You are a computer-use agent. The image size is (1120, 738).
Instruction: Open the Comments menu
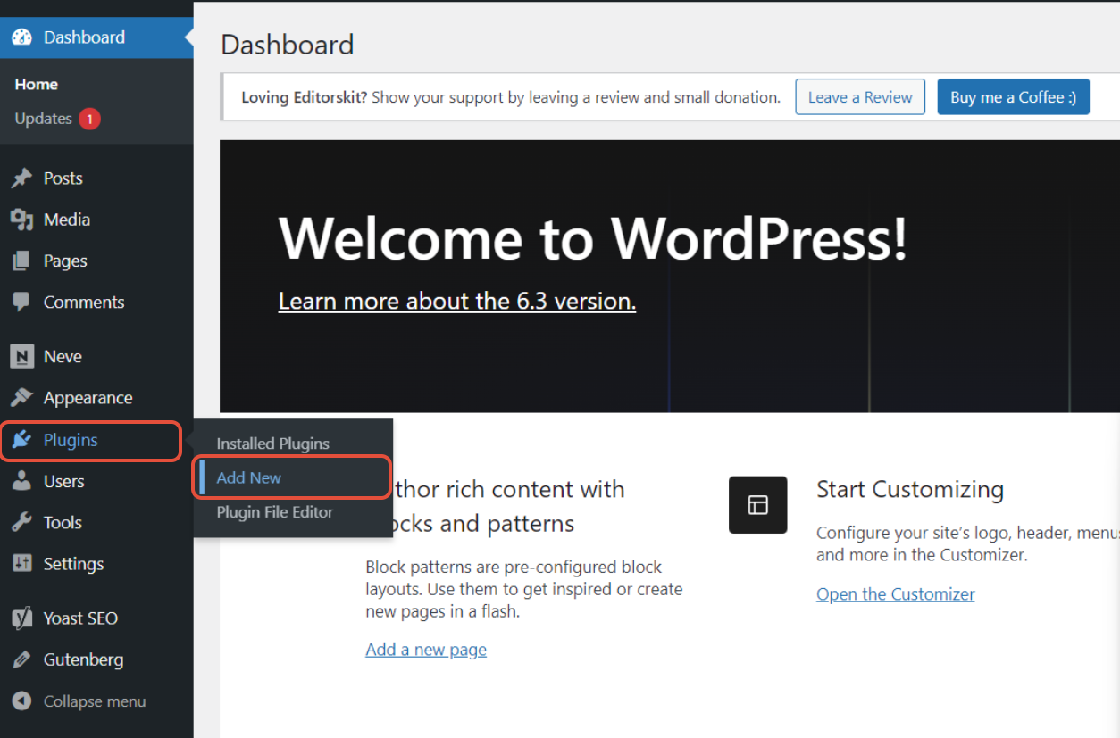[x=96, y=302]
